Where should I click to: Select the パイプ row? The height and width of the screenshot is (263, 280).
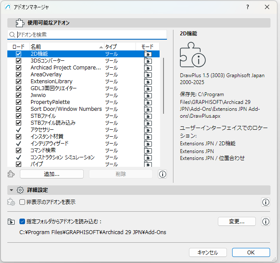click(x=83, y=164)
